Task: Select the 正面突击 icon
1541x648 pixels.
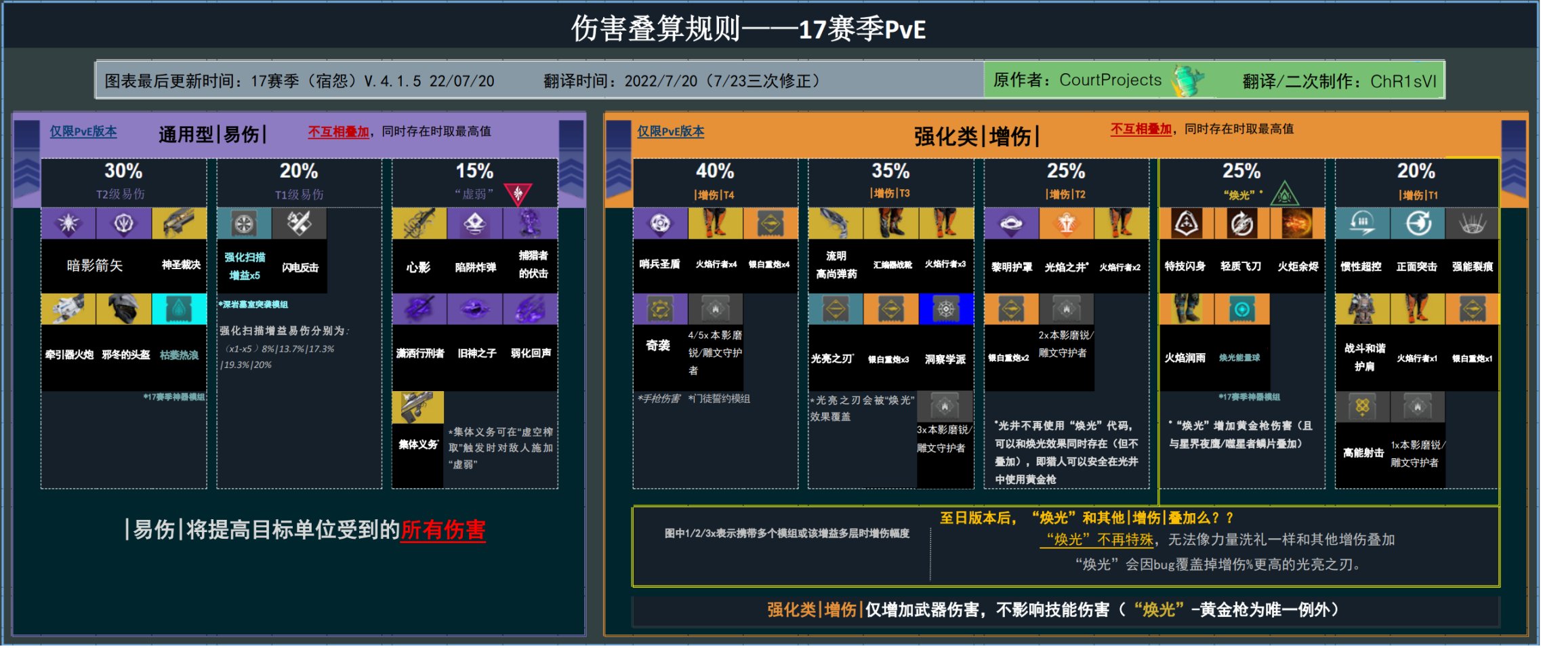Action: point(1417,224)
